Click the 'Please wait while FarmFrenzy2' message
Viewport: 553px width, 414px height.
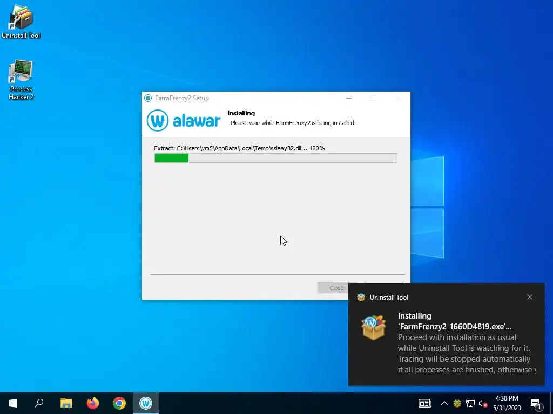[x=293, y=123]
